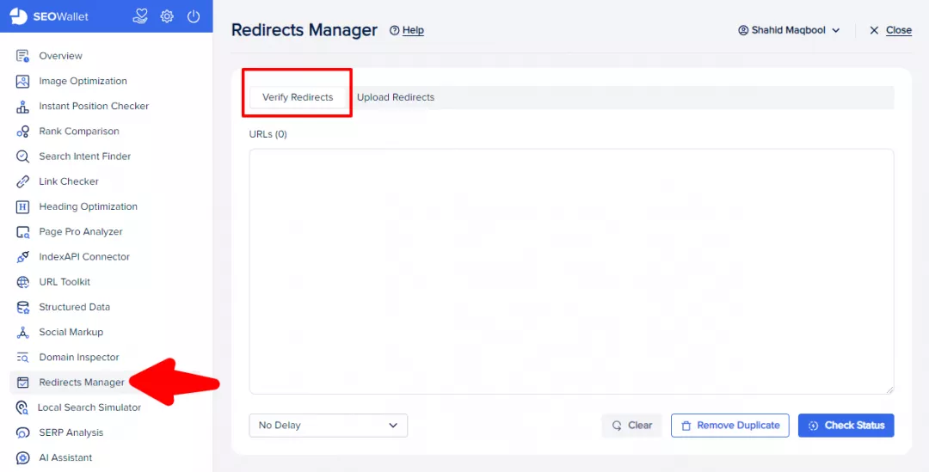The height and width of the screenshot is (472, 929).
Task: Click the Link Checker chain icon
Action: [x=22, y=181]
